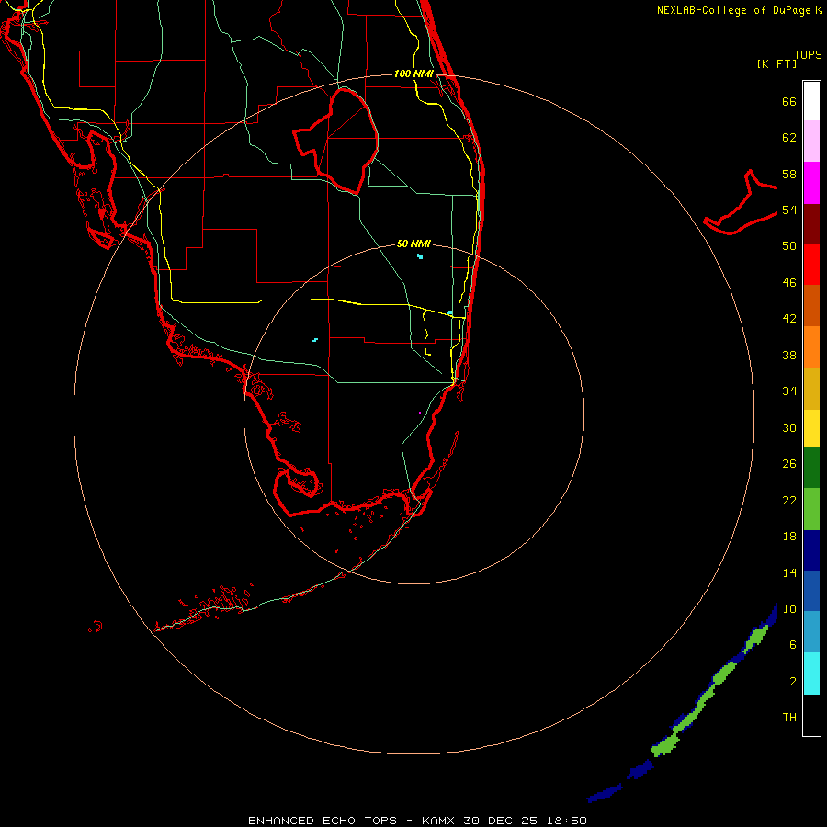Click the 50 NMI range ring label

coord(413,244)
